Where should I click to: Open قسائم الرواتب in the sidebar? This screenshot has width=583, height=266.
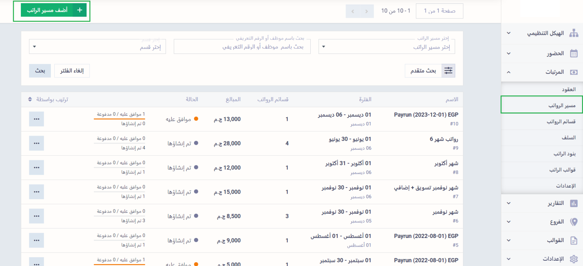click(x=561, y=122)
